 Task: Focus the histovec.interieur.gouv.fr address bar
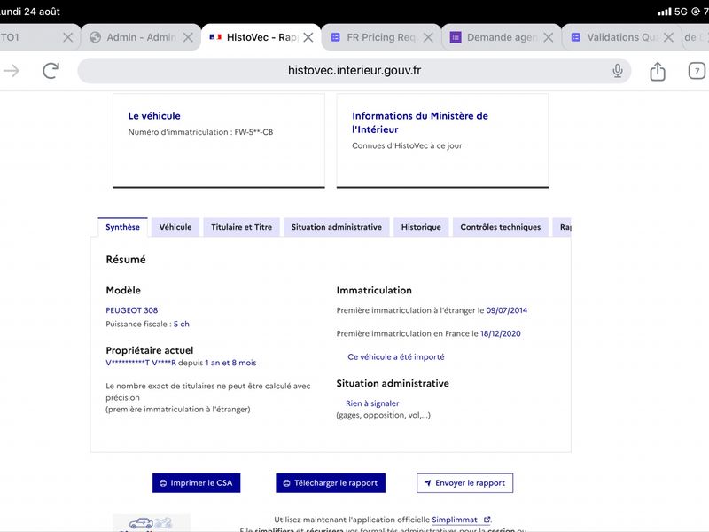click(x=354, y=71)
